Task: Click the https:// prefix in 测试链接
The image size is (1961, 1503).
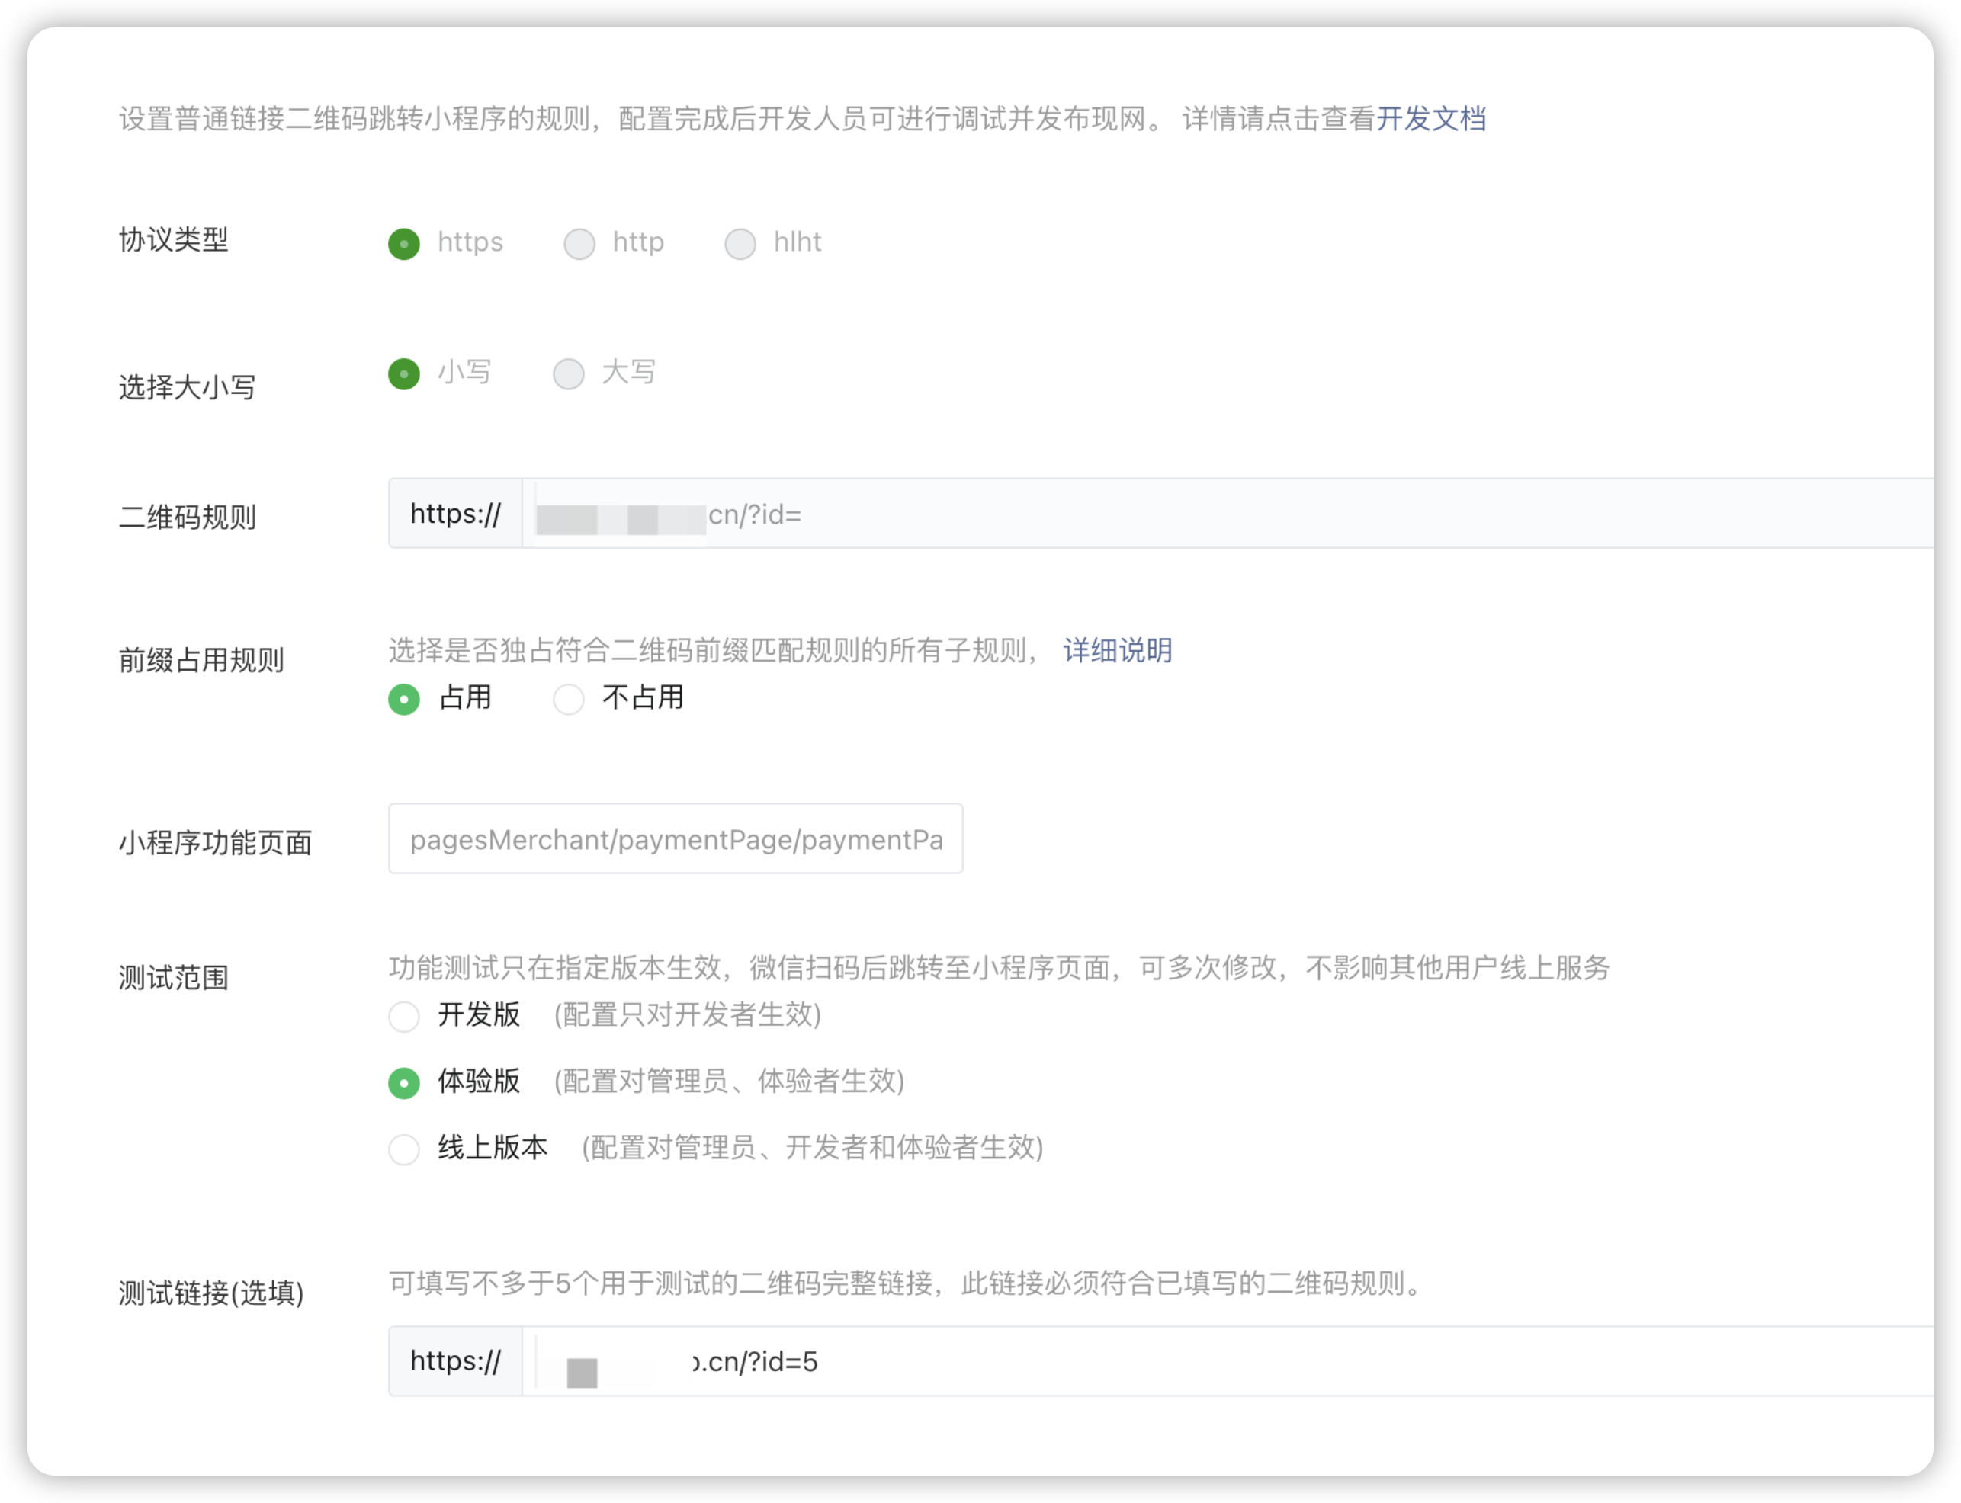Action: [x=456, y=1362]
